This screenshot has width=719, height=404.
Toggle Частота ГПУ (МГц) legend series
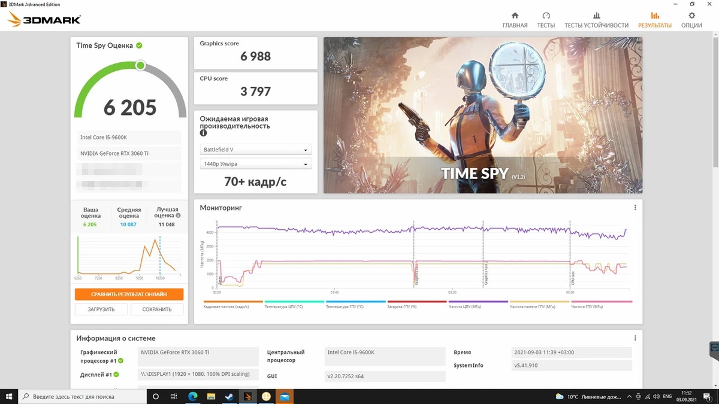[x=601, y=304]
